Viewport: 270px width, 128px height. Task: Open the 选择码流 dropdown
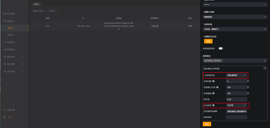pyautogui.click(x=235, y=29)
